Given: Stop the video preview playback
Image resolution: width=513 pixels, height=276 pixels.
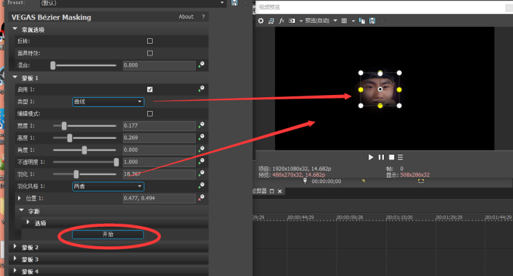Looking at the screenshot, I should (x=392, y=157).
